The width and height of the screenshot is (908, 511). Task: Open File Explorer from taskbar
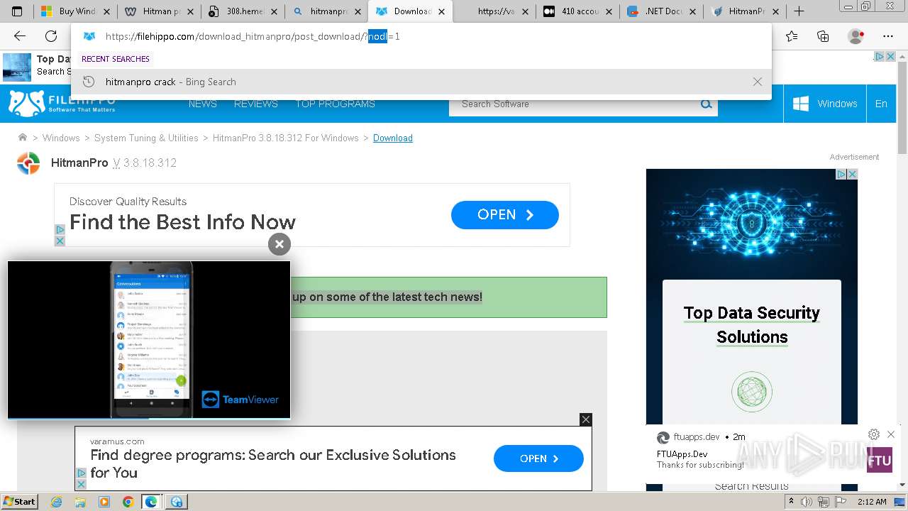click(x=80, y=502)
